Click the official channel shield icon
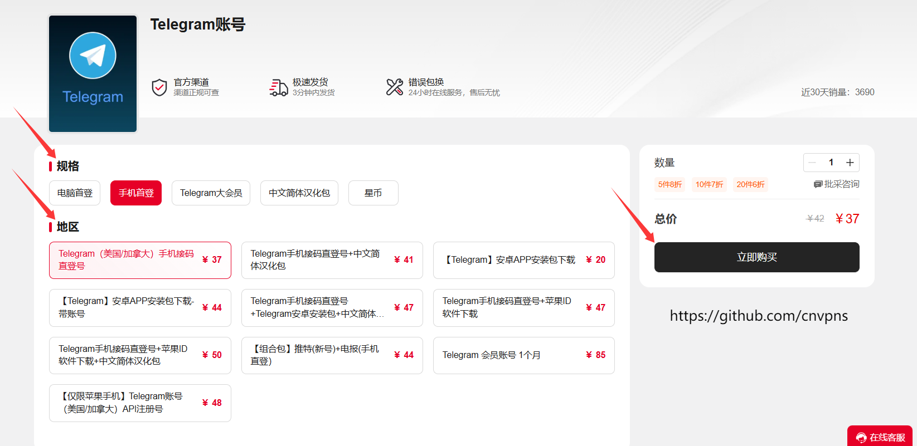Screen dimensions: 917x446 coord(159,87)
